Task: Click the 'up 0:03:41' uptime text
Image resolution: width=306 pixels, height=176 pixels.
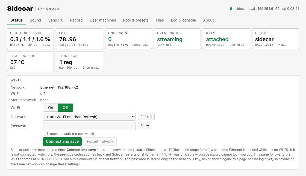Action: pos(291,8)
